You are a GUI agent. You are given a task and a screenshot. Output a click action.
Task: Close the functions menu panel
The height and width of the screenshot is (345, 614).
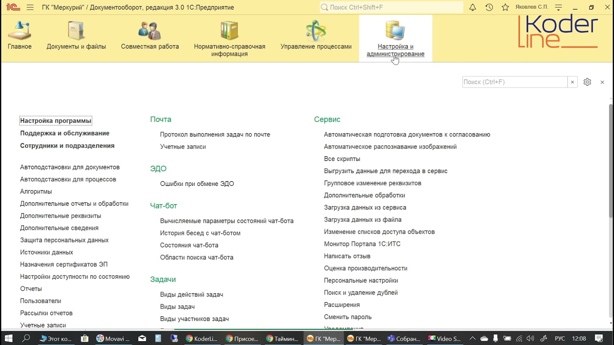602,82
